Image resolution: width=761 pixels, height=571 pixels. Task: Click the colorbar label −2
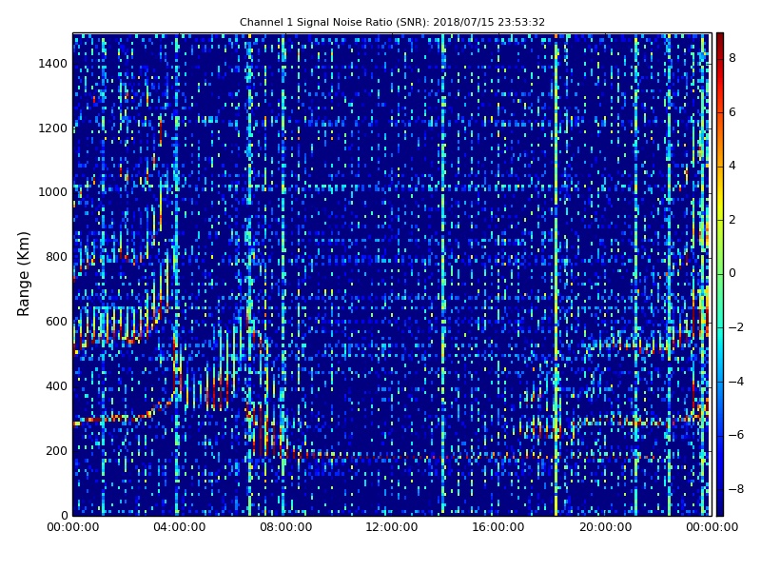[736, 327]
